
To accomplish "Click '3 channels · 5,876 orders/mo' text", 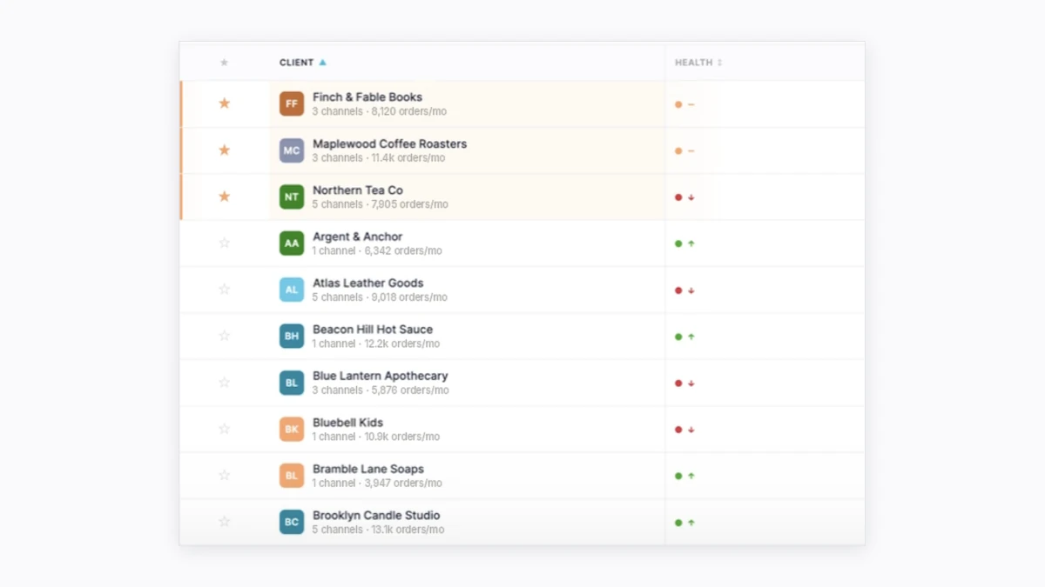I will (381, 390).
